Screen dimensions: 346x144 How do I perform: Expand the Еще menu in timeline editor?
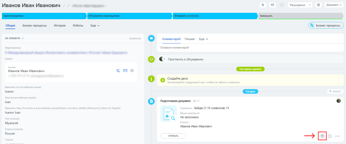(204, 39)
